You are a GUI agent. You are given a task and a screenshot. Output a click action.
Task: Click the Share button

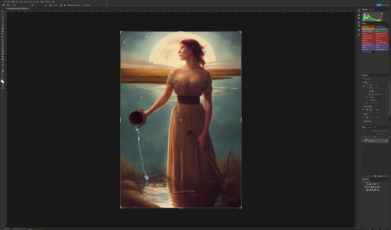point(379,5)
